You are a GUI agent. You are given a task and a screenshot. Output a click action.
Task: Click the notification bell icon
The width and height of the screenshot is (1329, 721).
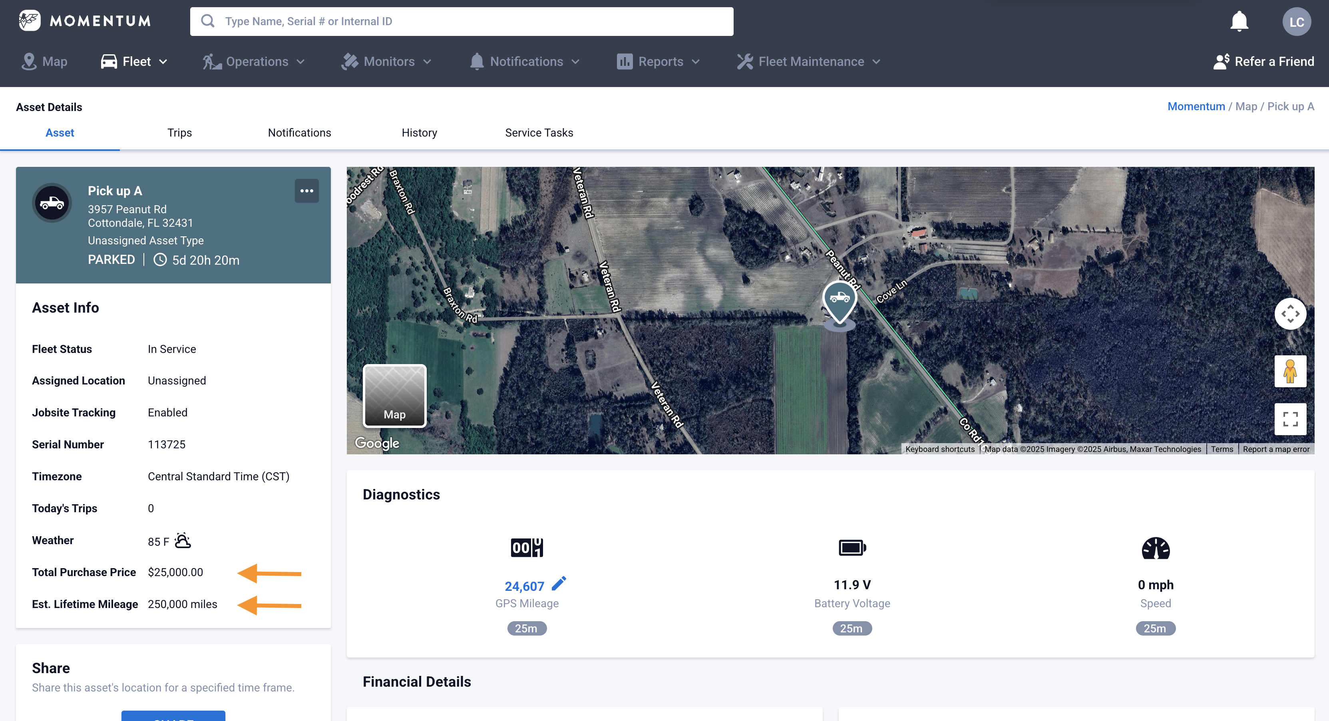[1239, 22]
